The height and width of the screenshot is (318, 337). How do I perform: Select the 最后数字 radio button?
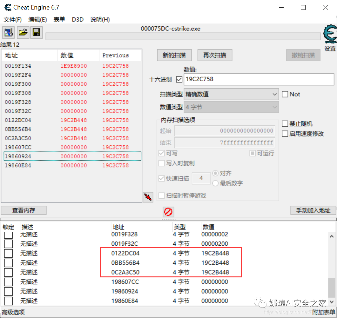pyautogui.click(x=215, y=183)
